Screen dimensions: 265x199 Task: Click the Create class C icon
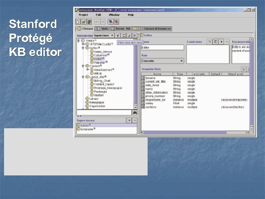click(x=124, y=35)
